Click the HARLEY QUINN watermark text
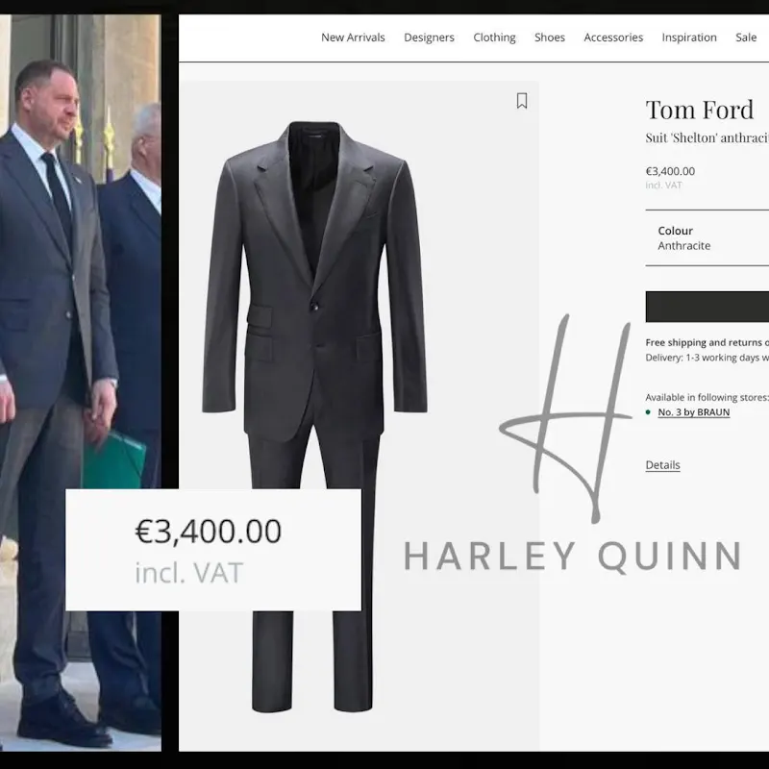The height and width of the screenshot is (769, 769). pyautogui.click(x=572, y=556)
